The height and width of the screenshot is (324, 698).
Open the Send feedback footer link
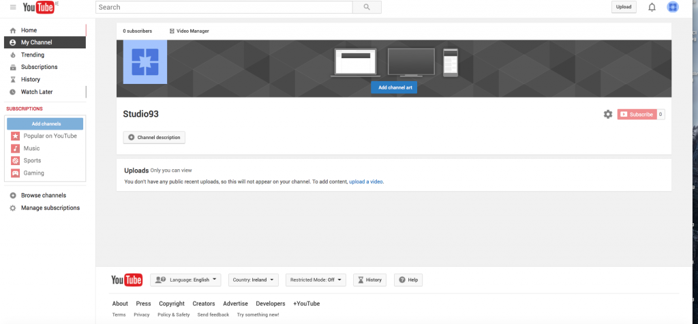click(x=213, y=314)
